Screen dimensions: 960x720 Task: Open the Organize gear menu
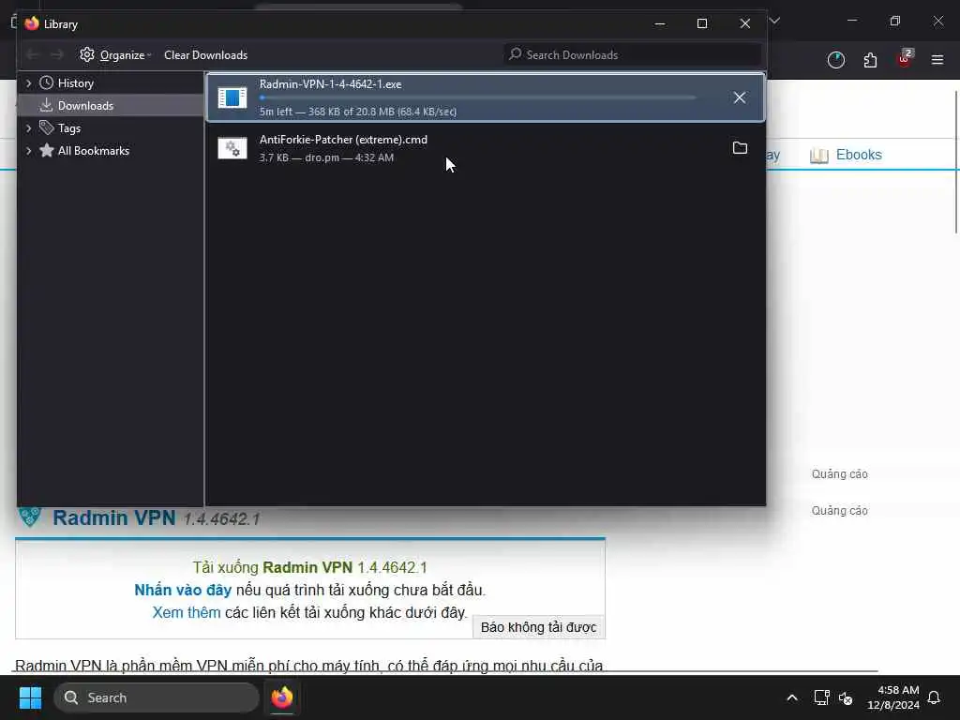coord(115,55)
